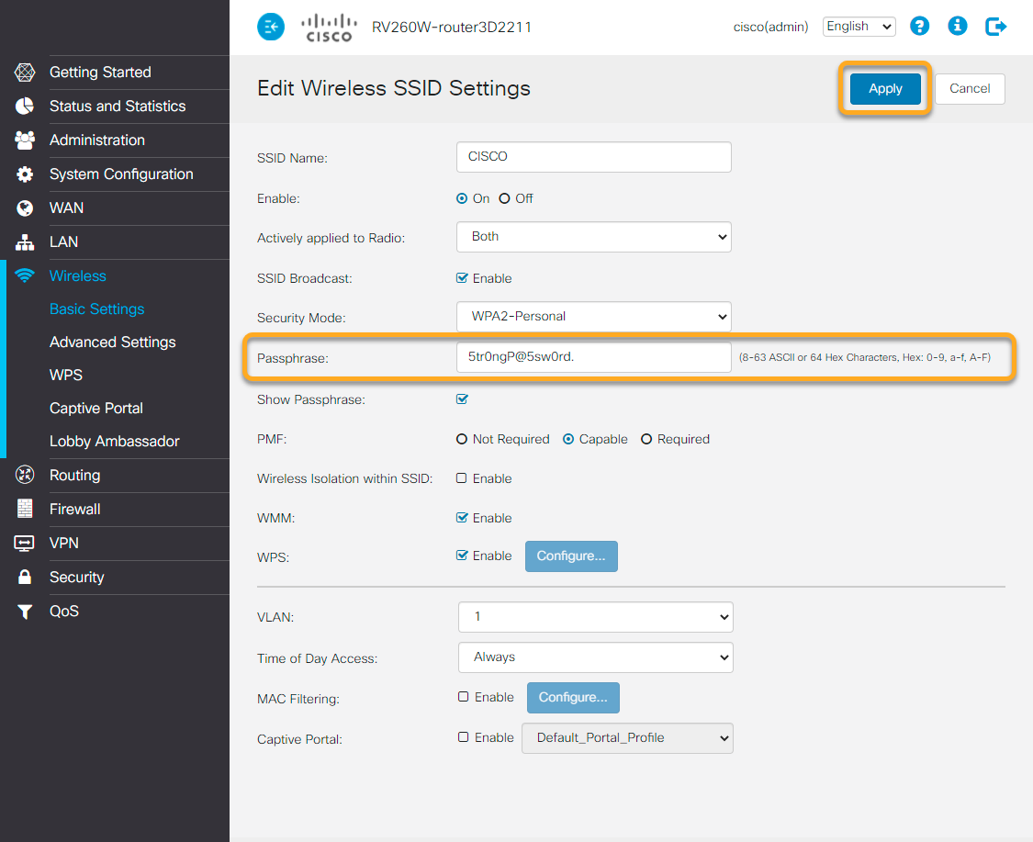
Task: Click into the SSID Name field
Action: [593, 157]
